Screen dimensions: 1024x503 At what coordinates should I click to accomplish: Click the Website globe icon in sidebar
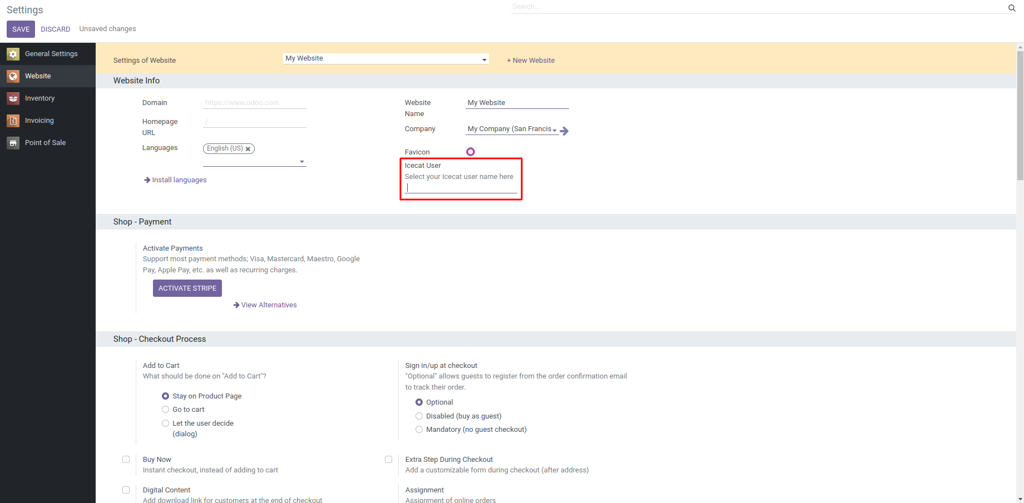13,76
